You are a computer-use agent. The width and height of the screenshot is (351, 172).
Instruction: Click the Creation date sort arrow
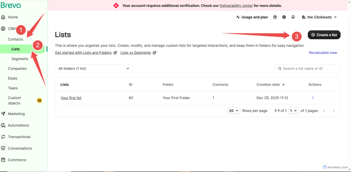point(283,85)
